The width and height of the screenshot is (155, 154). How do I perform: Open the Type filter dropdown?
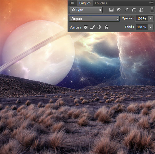pyautogui.click(x=86, y=10)
